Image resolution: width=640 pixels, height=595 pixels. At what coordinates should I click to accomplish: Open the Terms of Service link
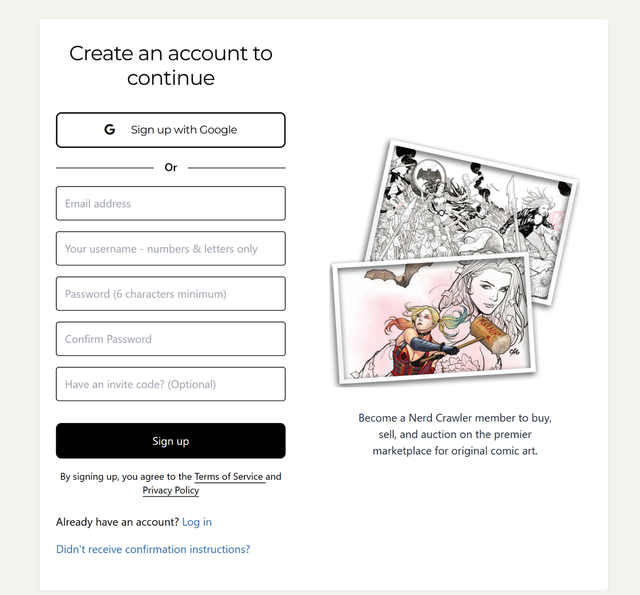[229, 476]
